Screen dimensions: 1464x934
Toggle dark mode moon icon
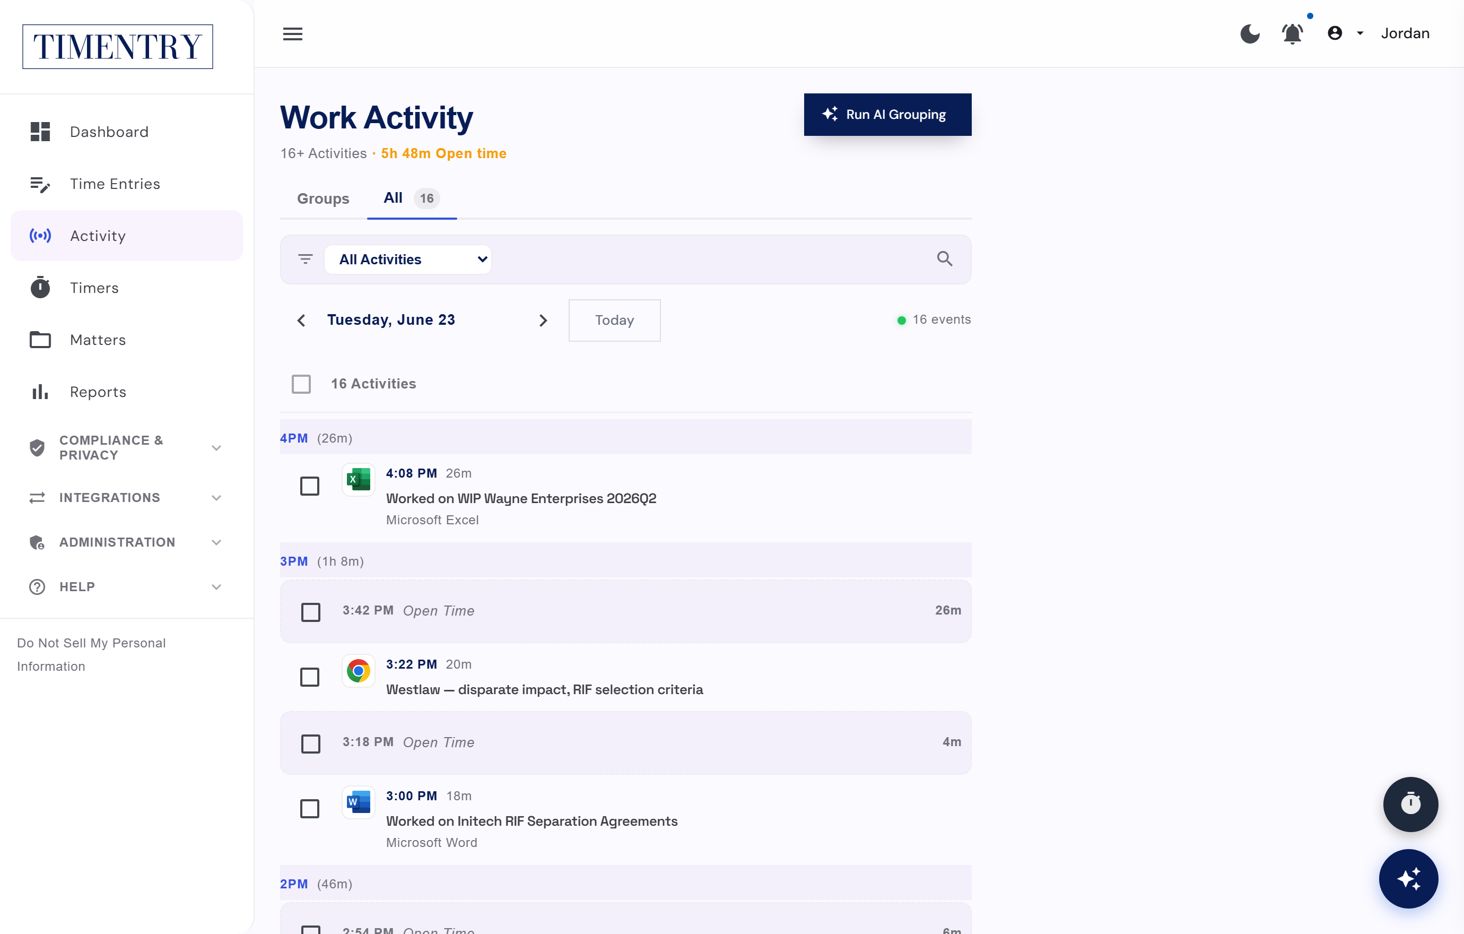(x=1250, y=33)
